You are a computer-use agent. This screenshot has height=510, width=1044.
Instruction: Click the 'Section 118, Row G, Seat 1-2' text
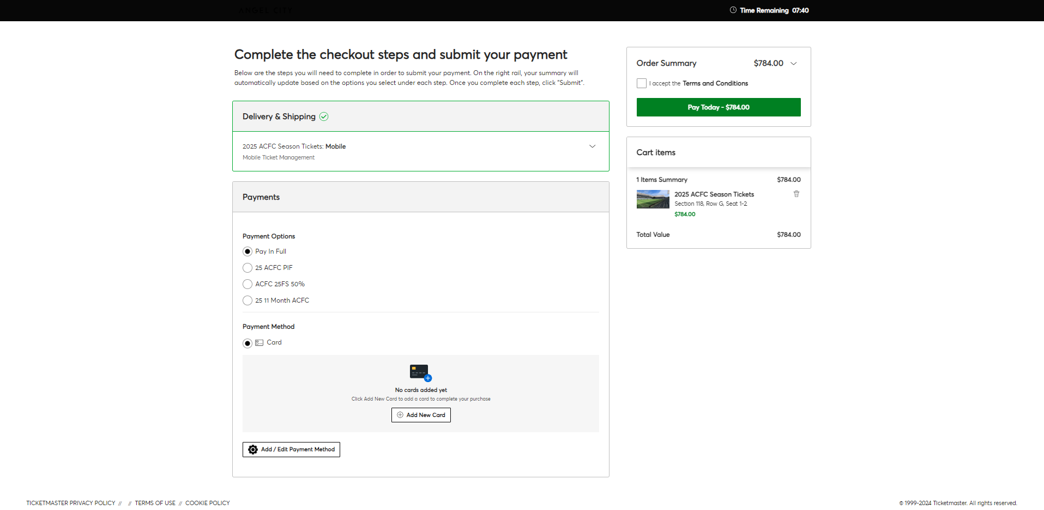[711, 204]
